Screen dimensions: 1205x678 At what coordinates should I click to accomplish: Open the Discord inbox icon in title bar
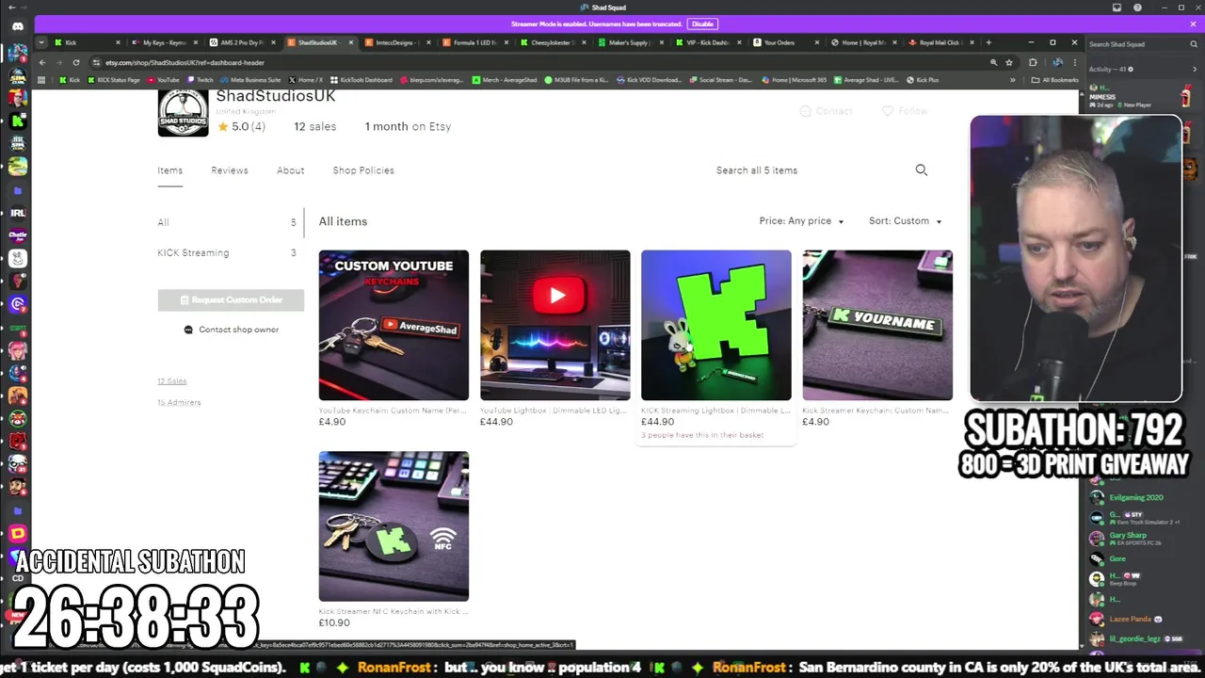[x=1117, y=8]
